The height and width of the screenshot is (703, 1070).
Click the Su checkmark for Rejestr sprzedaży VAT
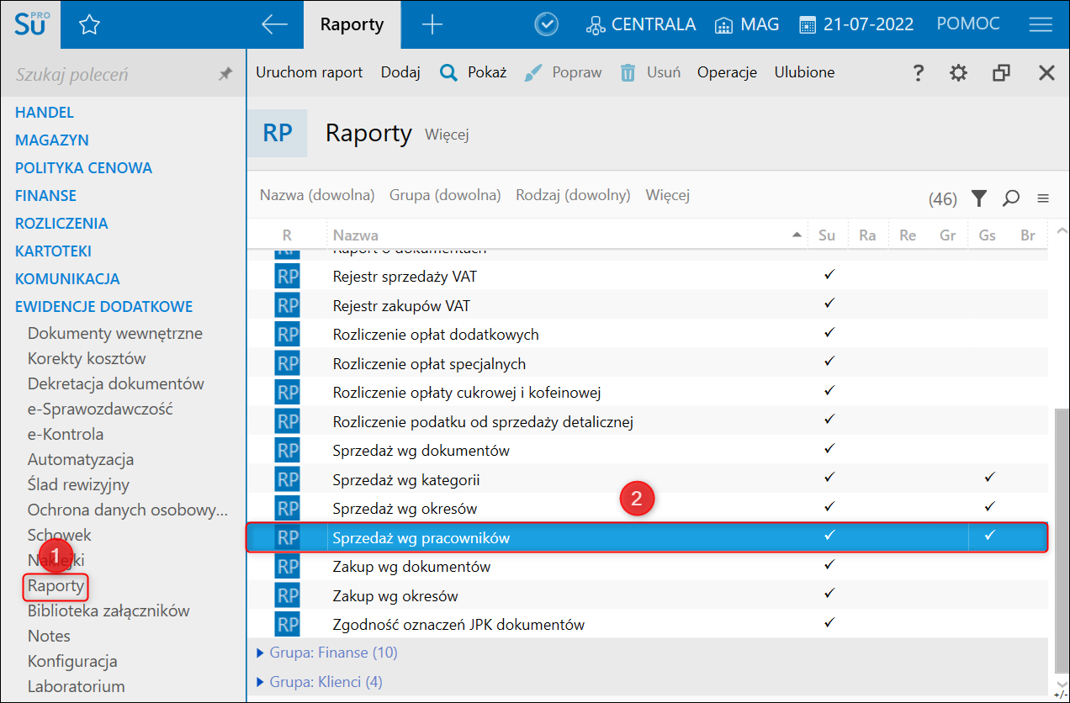point(829,274)
